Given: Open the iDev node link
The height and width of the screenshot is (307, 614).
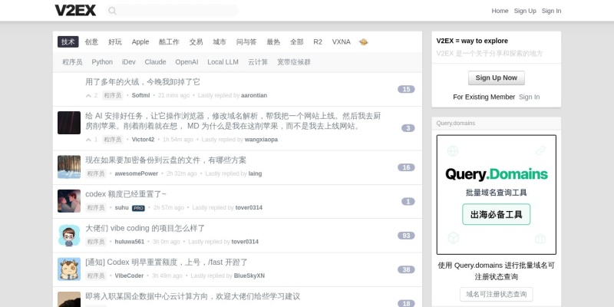Looking at the screenshot, I should tap(129, 62).
